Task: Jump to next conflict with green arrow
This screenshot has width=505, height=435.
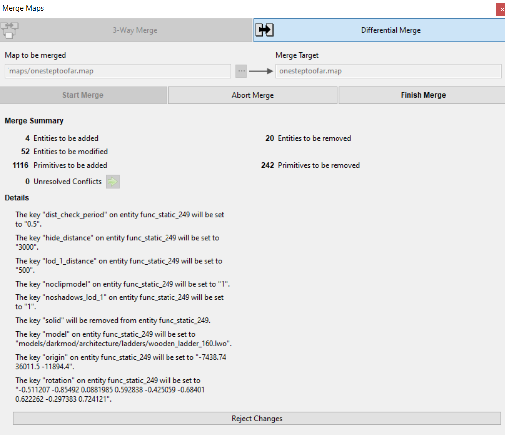Action: [113, 182]
